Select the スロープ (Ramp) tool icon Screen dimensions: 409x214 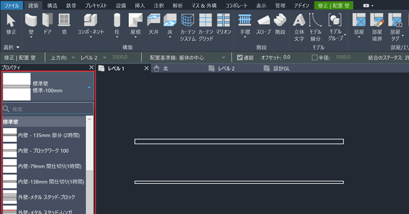pos(264,21)
